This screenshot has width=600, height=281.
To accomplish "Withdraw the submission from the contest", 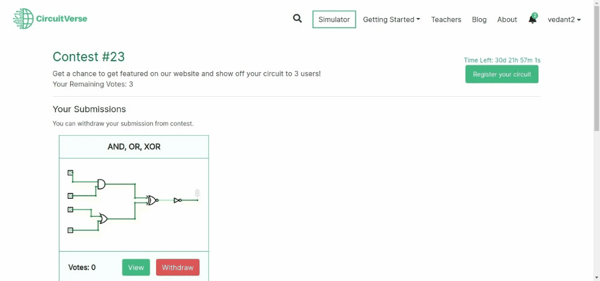I will pyautogui.click(x=178, y=267).
